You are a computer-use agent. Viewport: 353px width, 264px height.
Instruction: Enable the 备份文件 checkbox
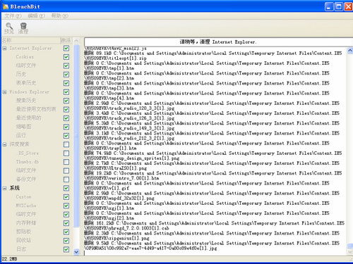click(66, 180)
